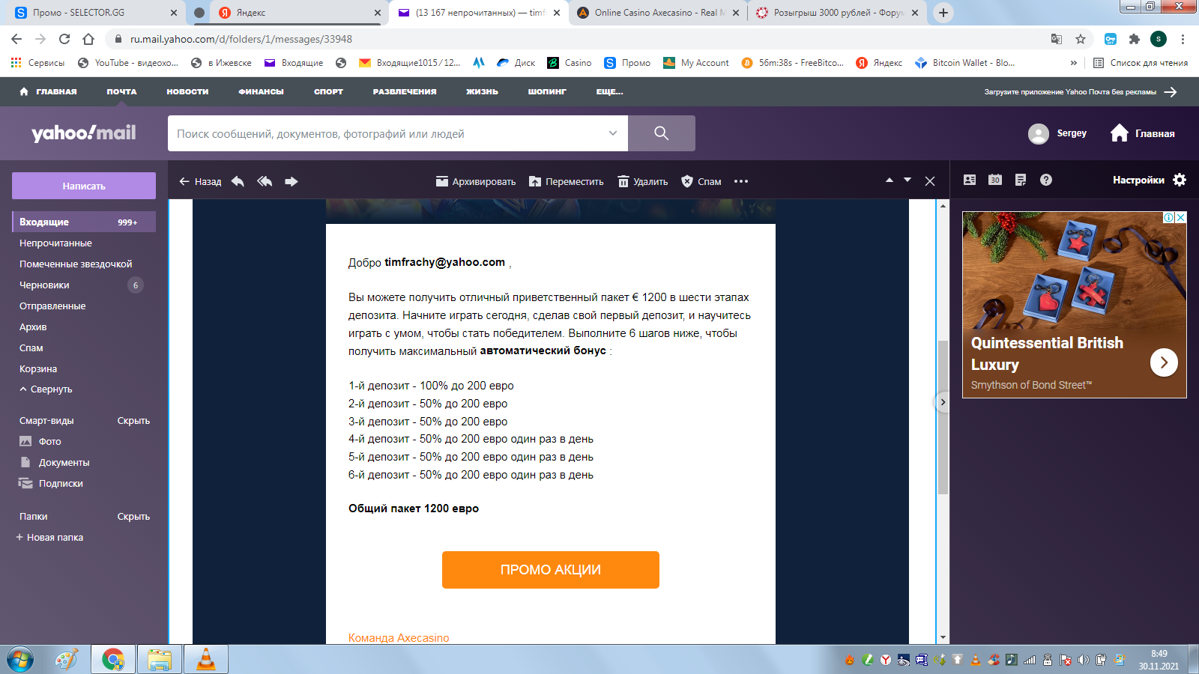Viewport: 1199px width, 674px height.
Task: Open the СПОРТ item in Yahoo navigation
Action: tap(328, 91)
